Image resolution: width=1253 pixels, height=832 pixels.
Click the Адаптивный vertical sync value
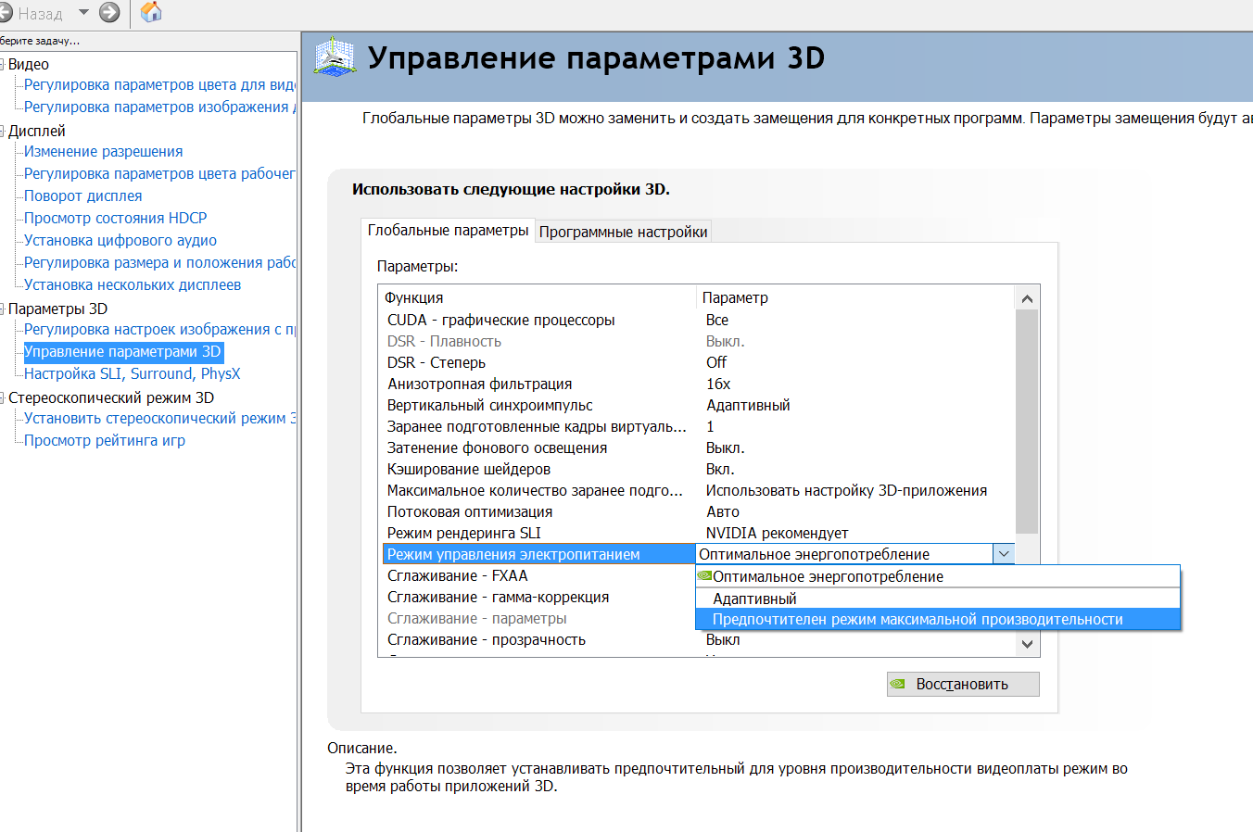(x=748, y=406)
